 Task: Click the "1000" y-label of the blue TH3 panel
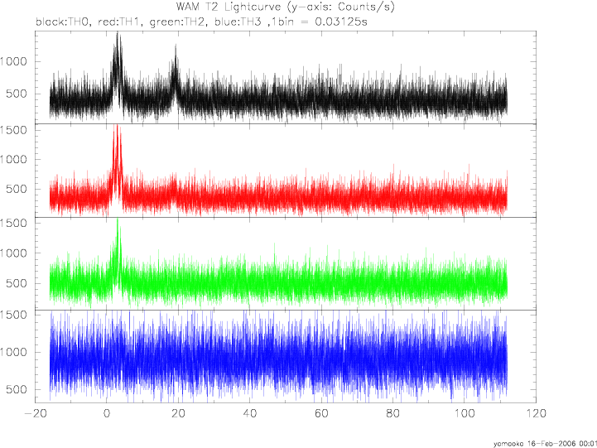coord(14,352)
